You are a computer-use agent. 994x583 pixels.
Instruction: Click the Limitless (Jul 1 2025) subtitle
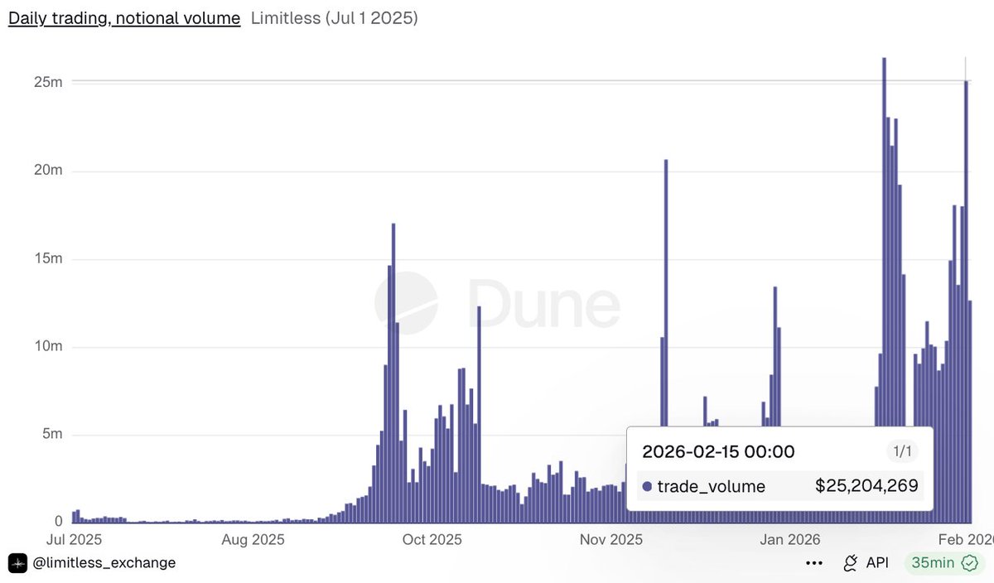pos(334,17)
